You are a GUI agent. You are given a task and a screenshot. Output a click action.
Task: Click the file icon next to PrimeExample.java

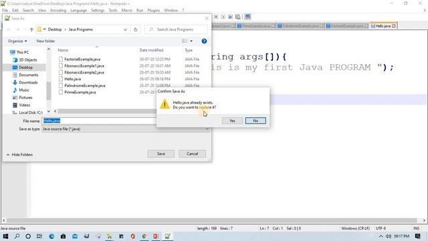pos(61,92)
